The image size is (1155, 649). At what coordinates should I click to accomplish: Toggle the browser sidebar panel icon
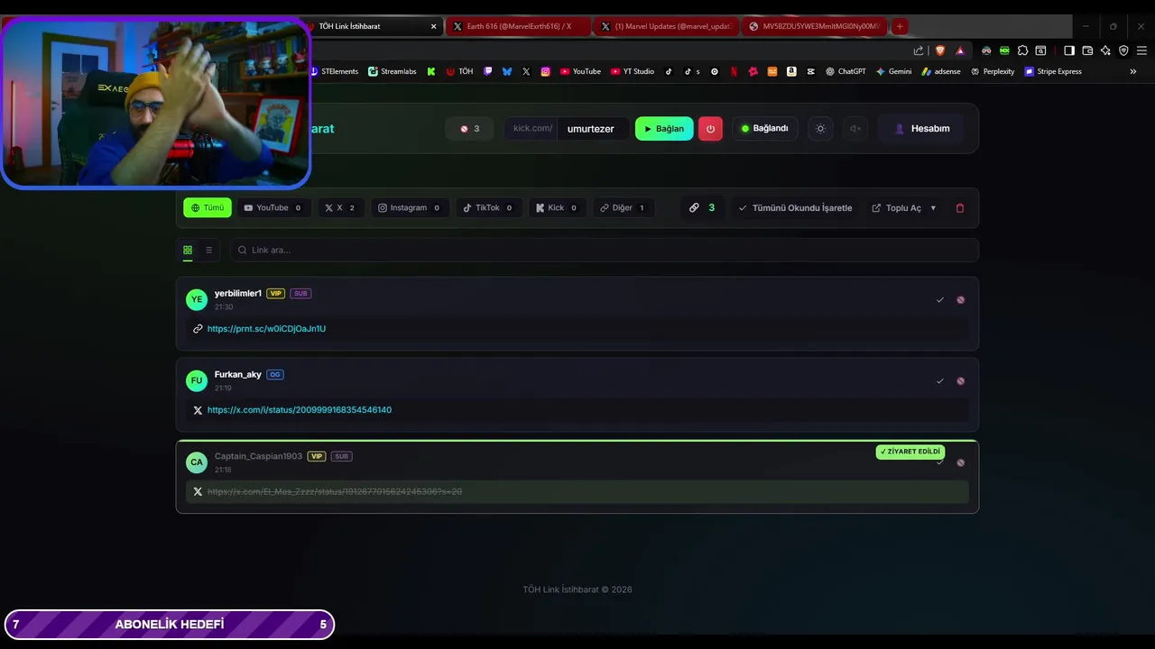click(1069, 50)
